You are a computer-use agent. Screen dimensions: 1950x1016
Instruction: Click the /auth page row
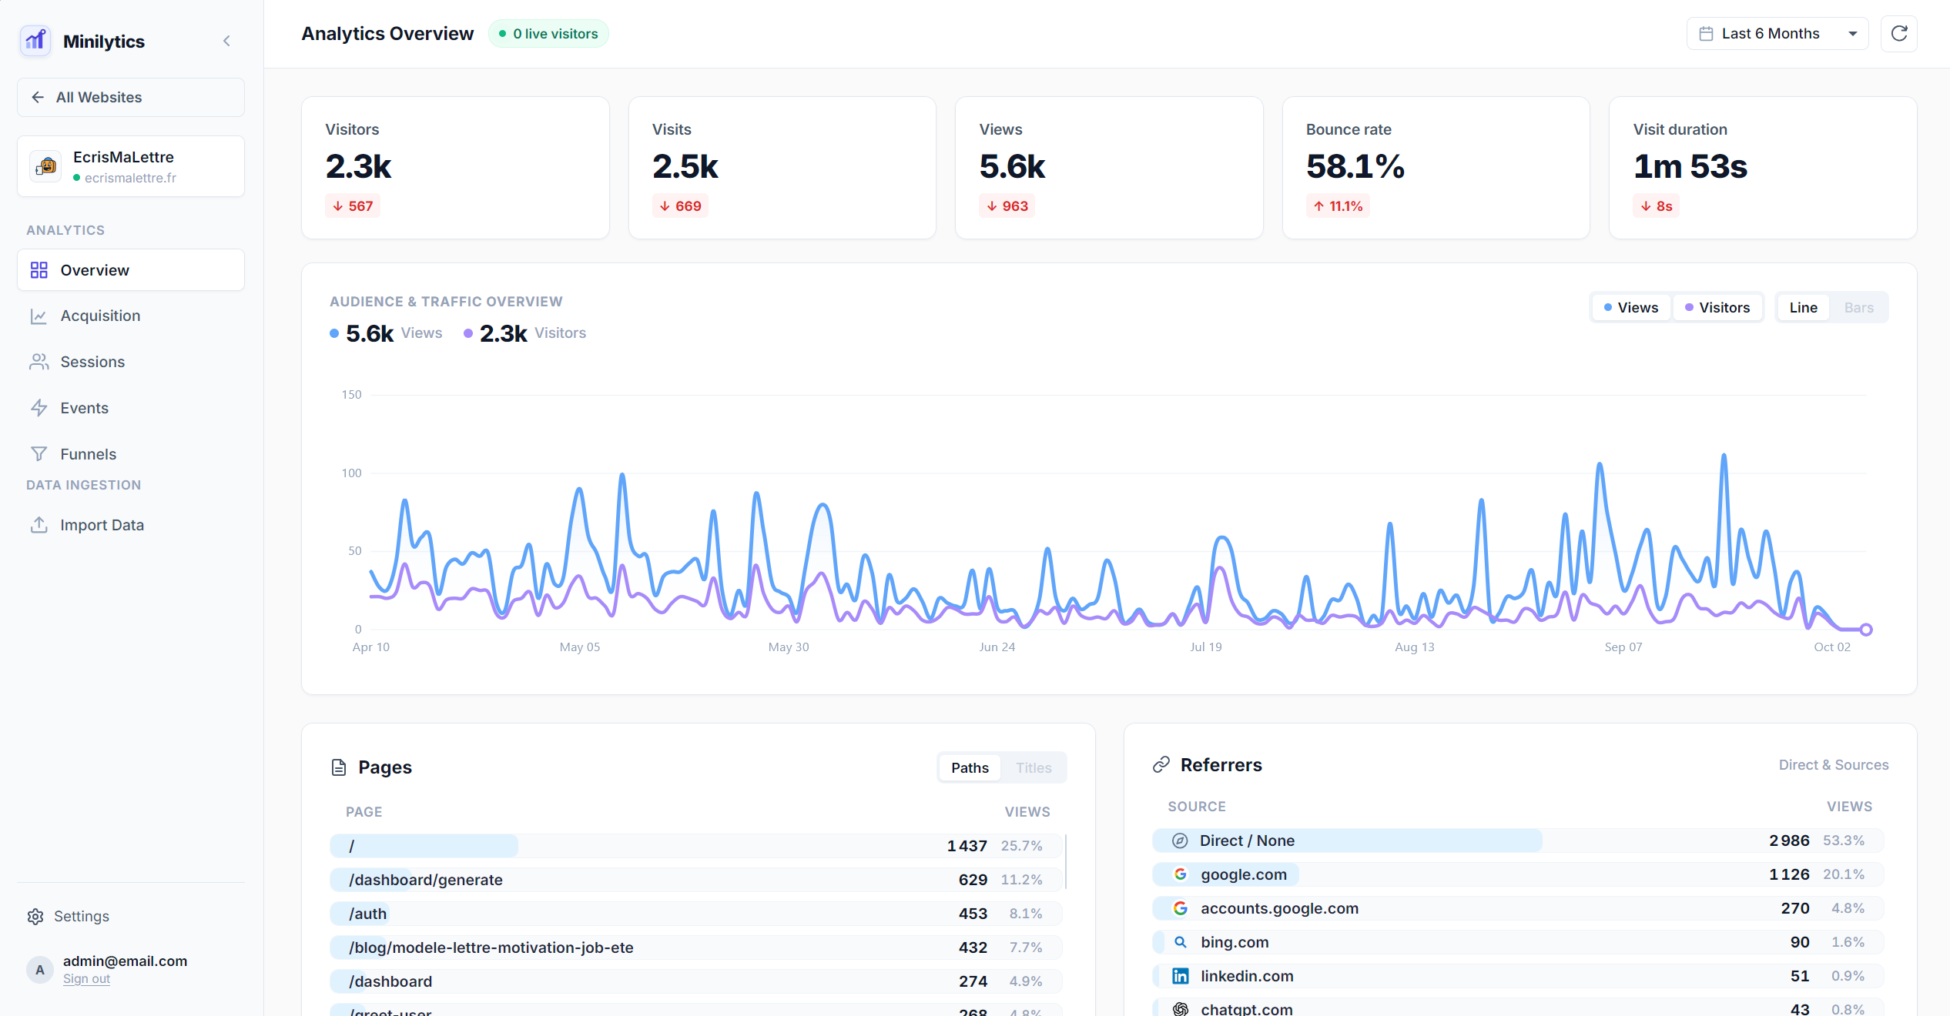tap(696, 914)
